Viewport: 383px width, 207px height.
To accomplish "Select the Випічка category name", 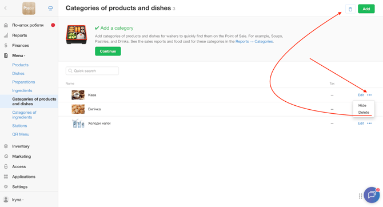I will click(x=94, y=109).
